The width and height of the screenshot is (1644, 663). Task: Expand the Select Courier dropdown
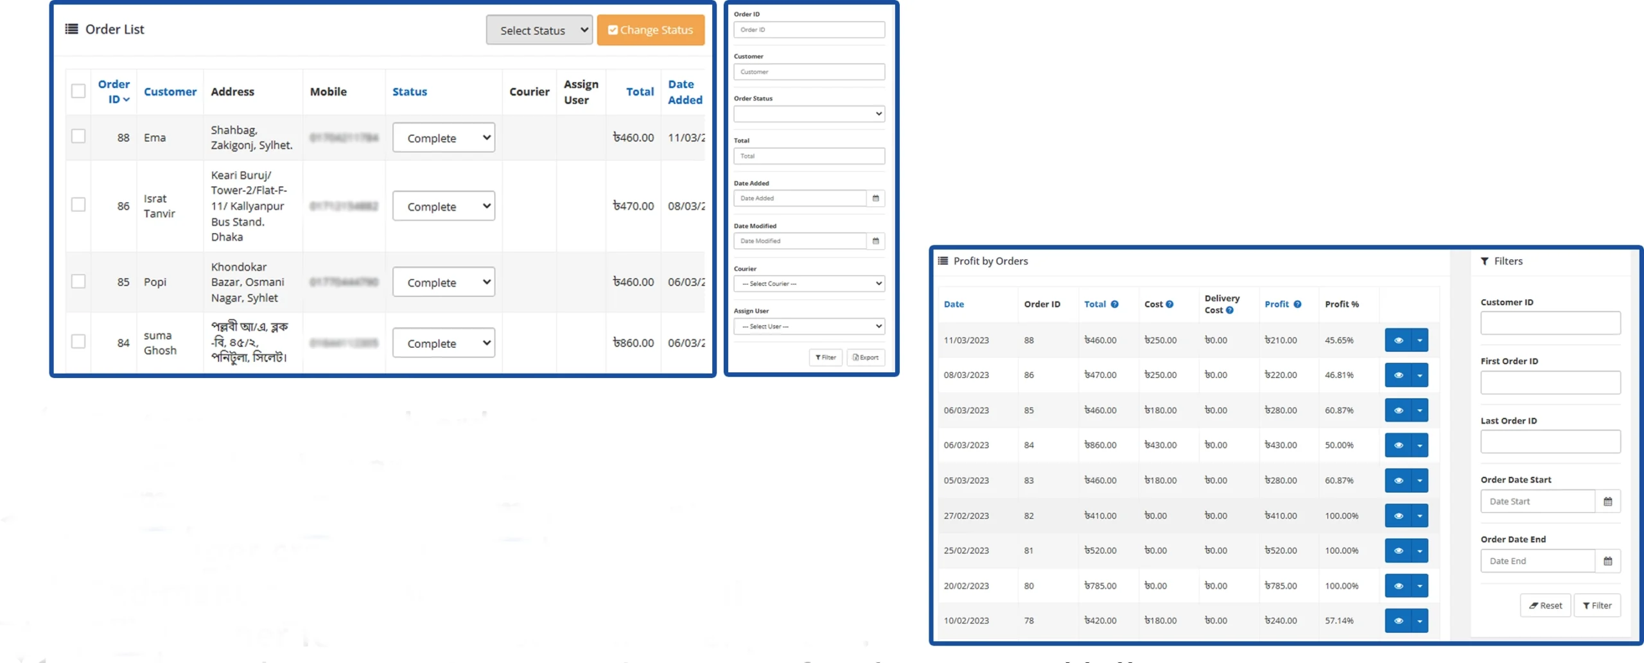coord(809,284)
